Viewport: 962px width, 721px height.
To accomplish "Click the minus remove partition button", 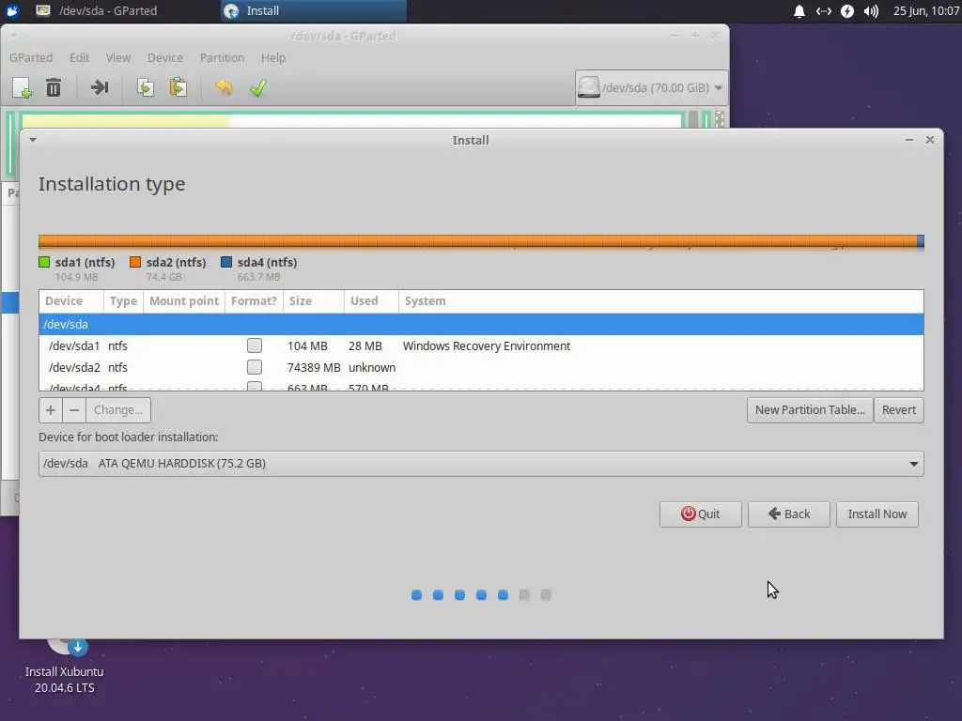I will pyautogui.click(x=74, y=410).
